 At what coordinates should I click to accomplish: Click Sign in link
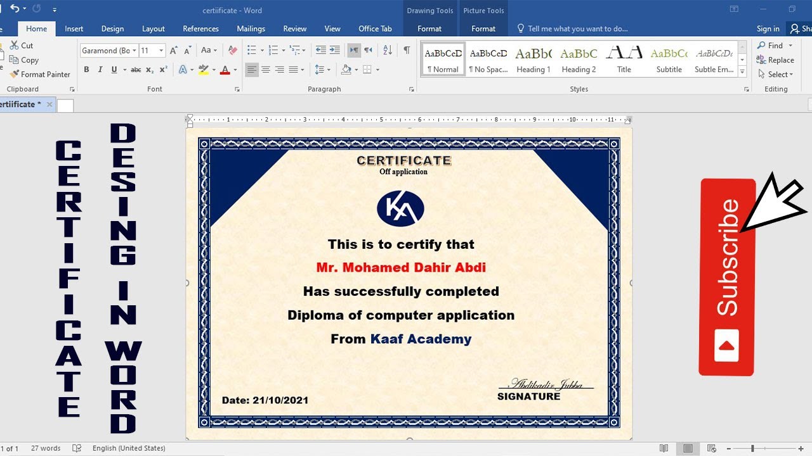pyautogui.click(x=768, y=28)
